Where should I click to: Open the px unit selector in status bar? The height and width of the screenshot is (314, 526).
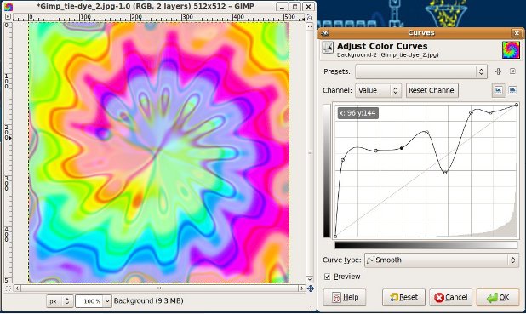click(x=60, y=301)
